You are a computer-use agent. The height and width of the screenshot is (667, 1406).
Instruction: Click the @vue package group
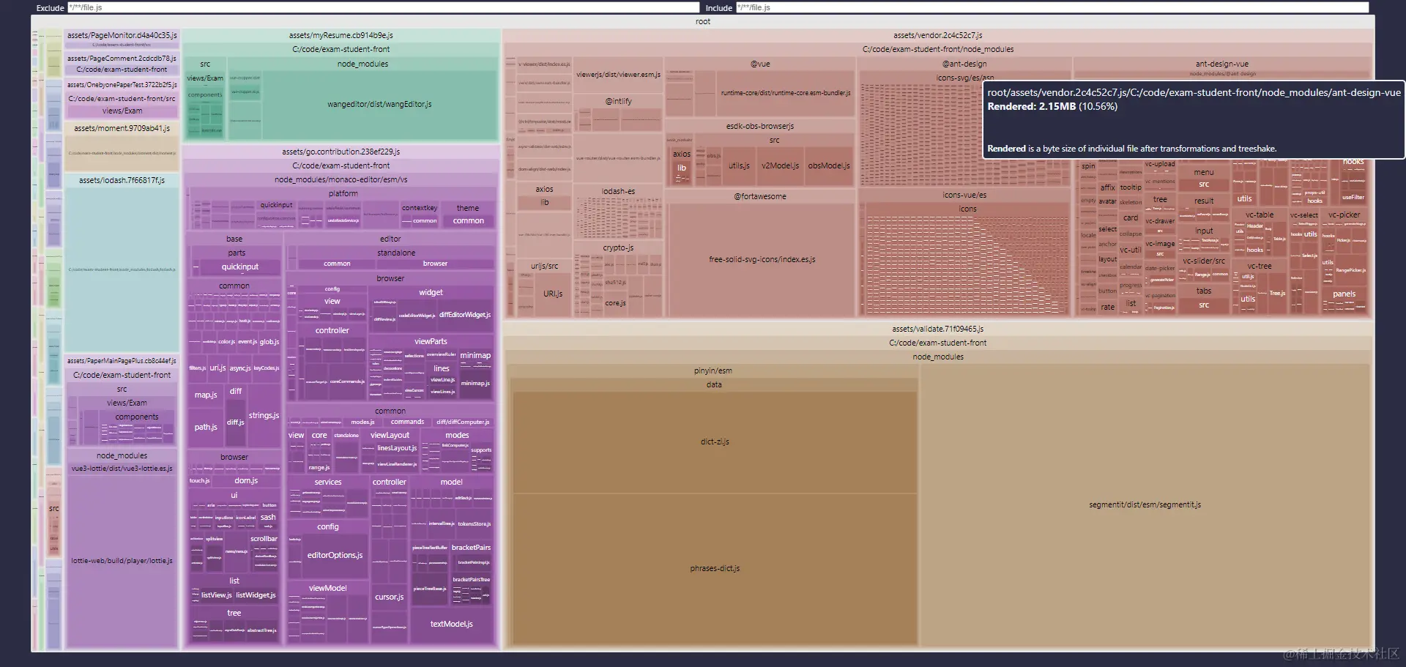pos(760,64)
